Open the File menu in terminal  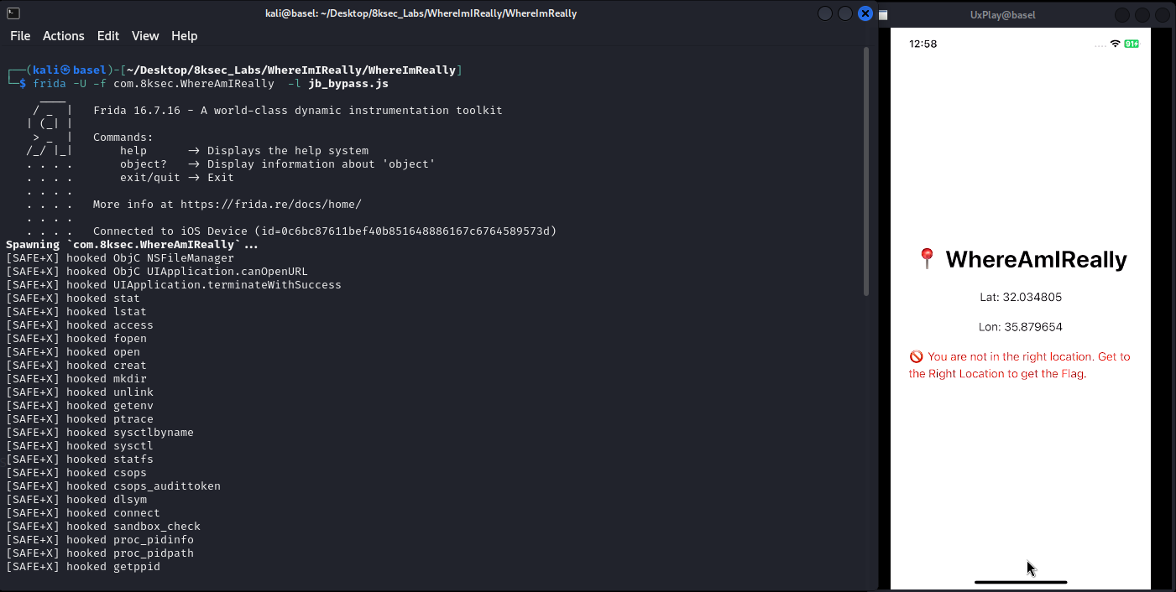(20, 36)
